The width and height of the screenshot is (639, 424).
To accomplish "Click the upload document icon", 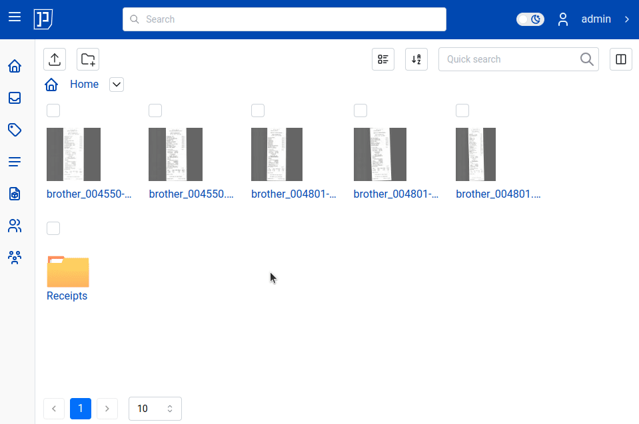I will point(54,59).
